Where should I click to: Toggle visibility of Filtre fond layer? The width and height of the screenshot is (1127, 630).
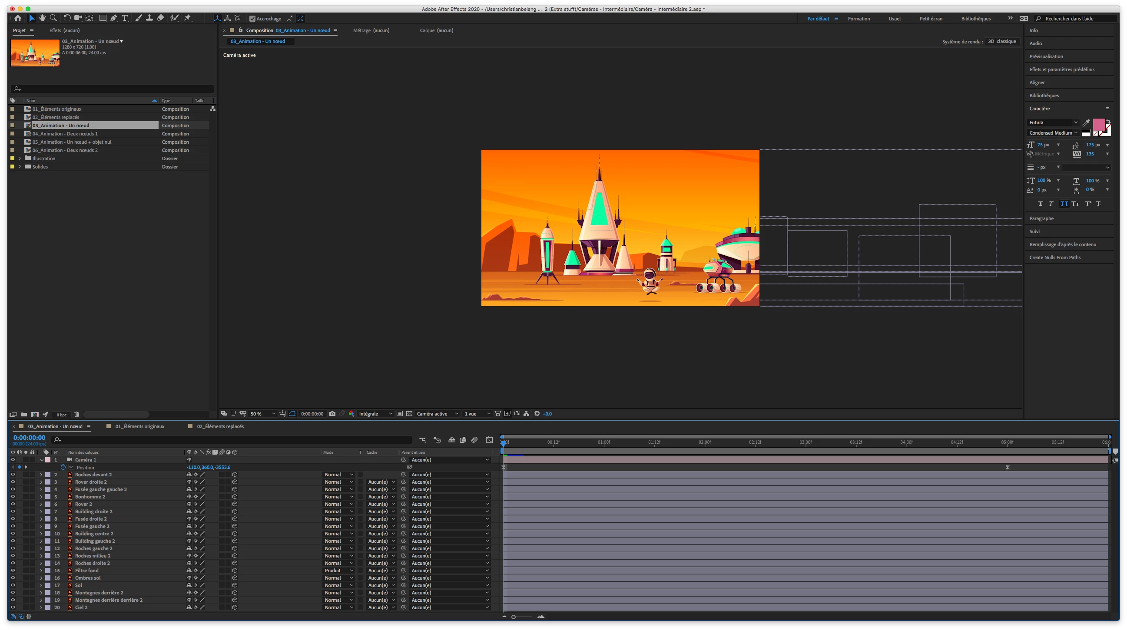click(13, 571)
